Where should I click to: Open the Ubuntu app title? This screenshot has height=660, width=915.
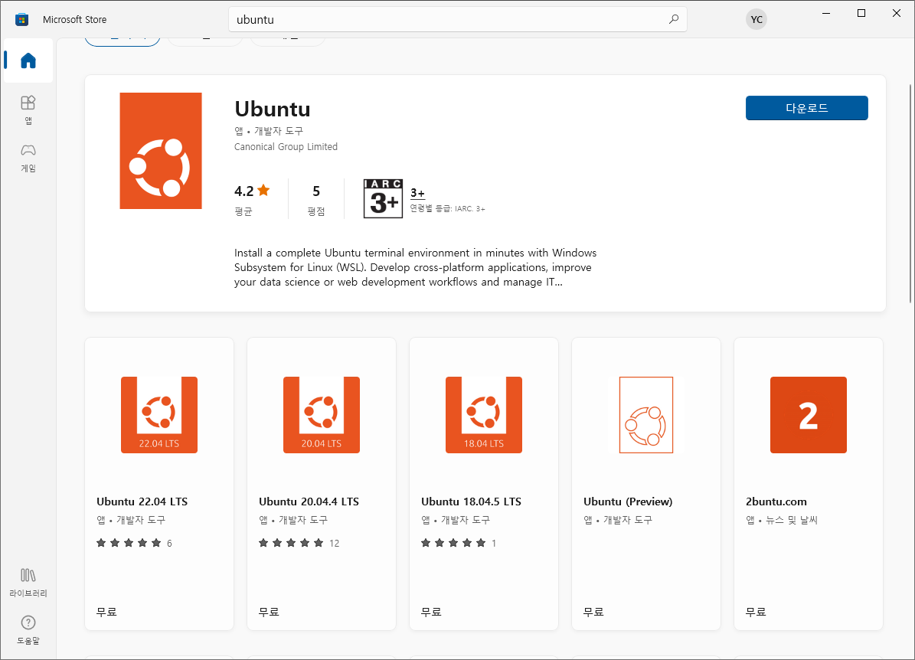(x=273, y=109)
